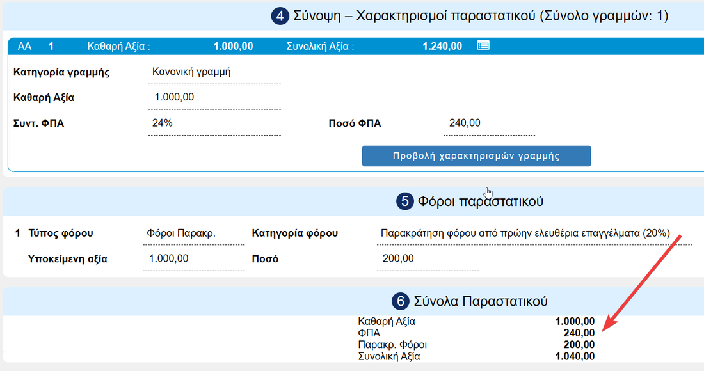Click the list icon in line header bar
704x371 pixels.
(483, 45)
